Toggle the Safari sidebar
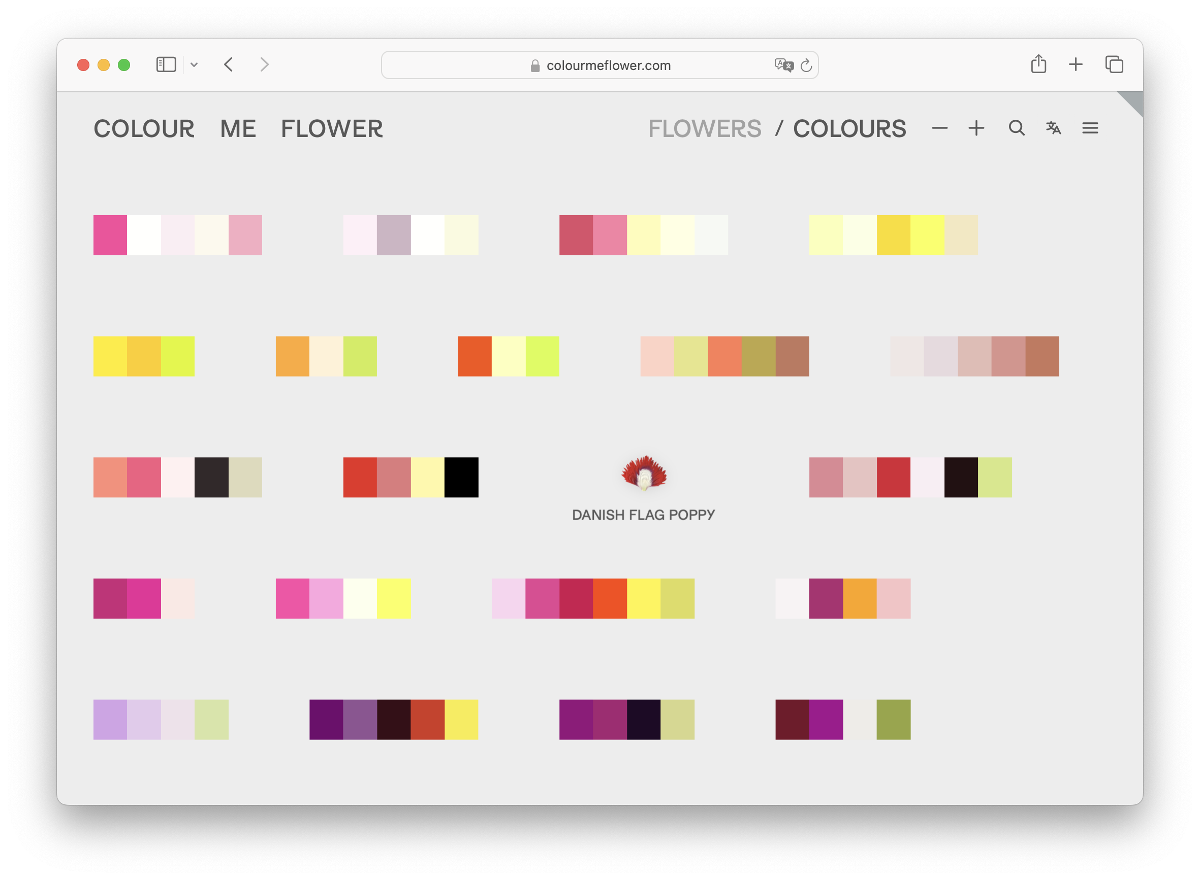Viewport: 1200px width, 880px height. [x=166, y=64]
